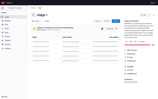Open the vertical ellipsis project actions menu
Image resolution: width=158 pixels, height=99 pixels.
point(154,15)
